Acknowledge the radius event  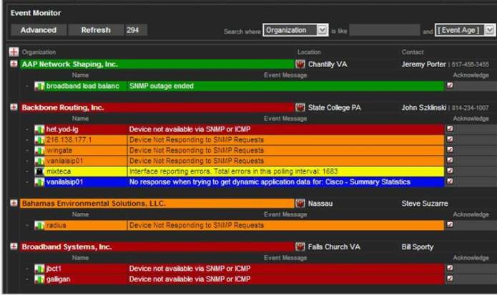[x=450, y=224]
